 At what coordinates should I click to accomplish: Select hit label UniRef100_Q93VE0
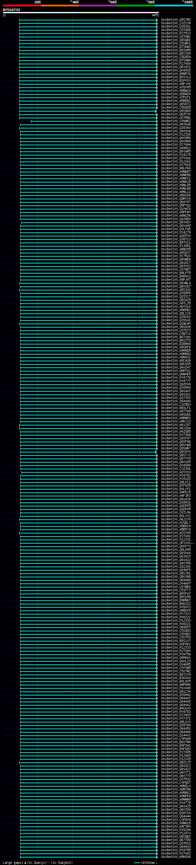[x=175, y=222]
